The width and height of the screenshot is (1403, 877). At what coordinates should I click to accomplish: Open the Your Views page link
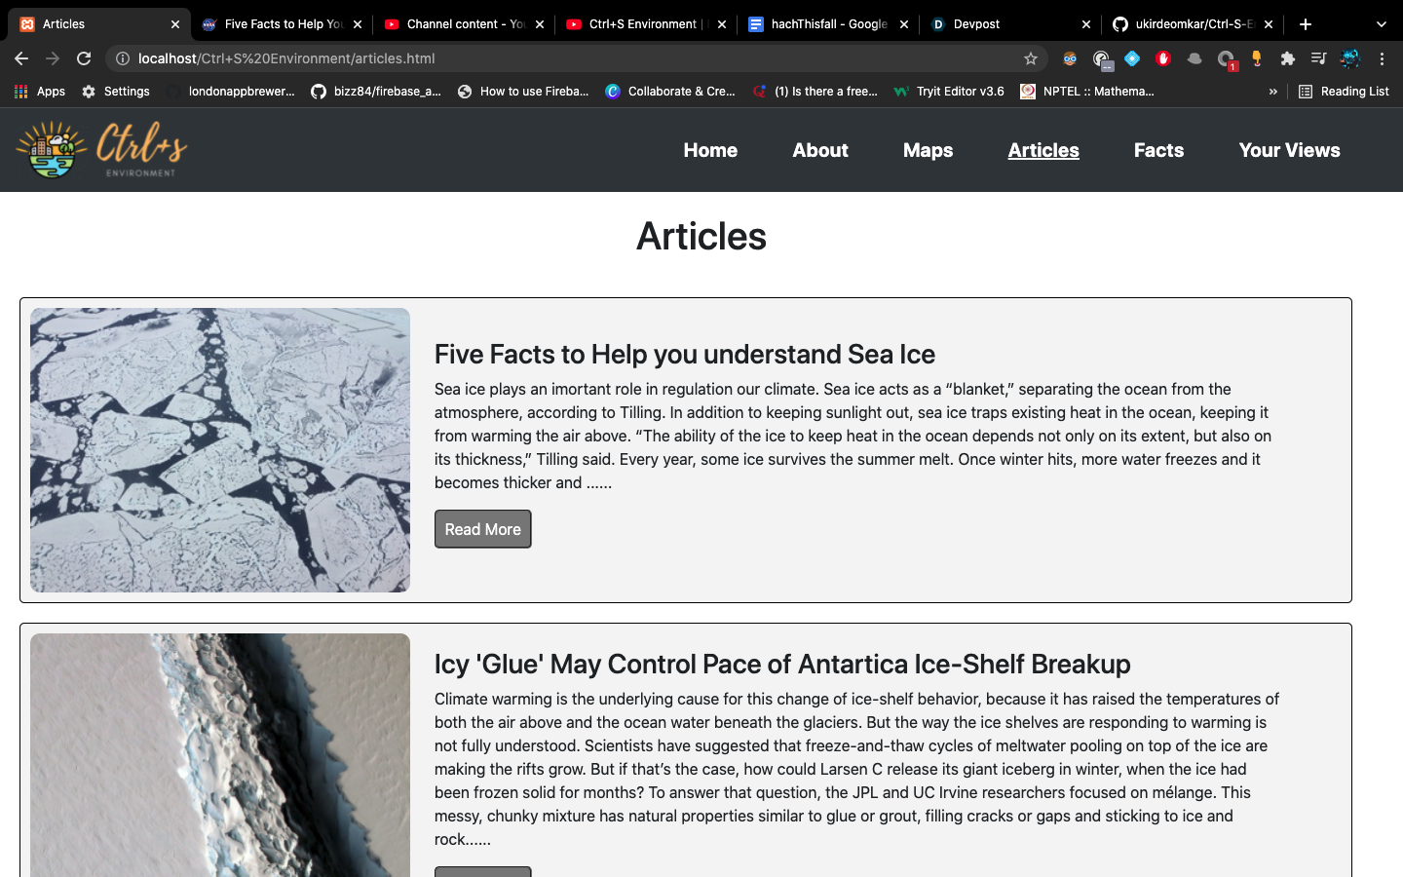(1289, 150)
